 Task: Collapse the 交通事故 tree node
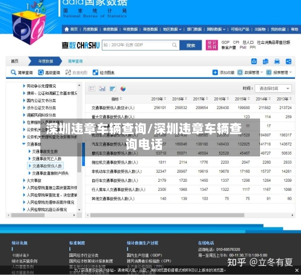24,144
